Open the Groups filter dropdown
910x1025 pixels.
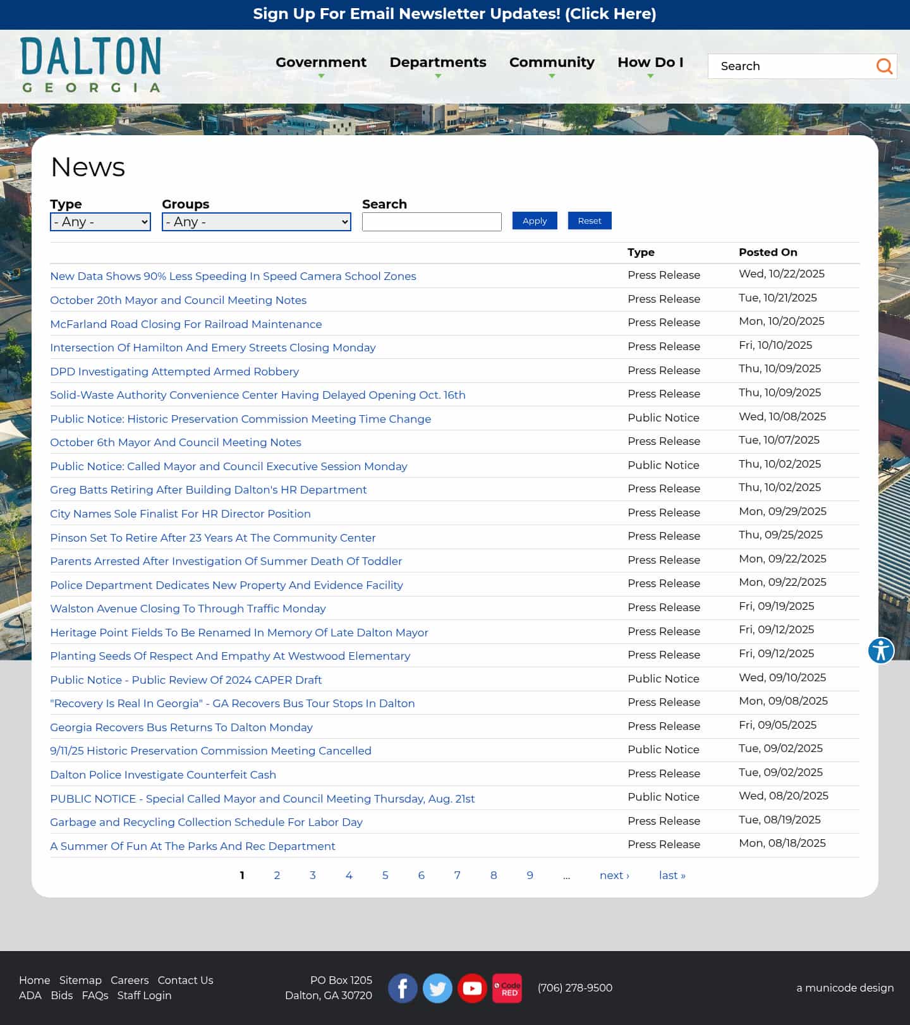pos(256,222)
